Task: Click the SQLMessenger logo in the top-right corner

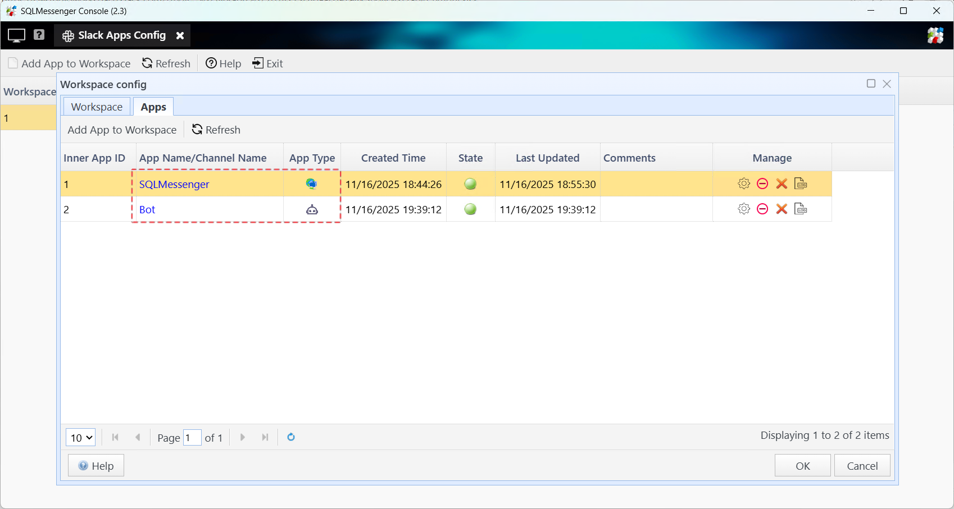Action: click(x=935, y=35)
